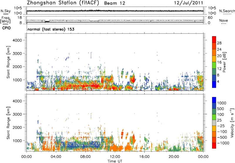Click the date '12/Jul/2011'
235x163 pixels.
click(x=189, y=3)
